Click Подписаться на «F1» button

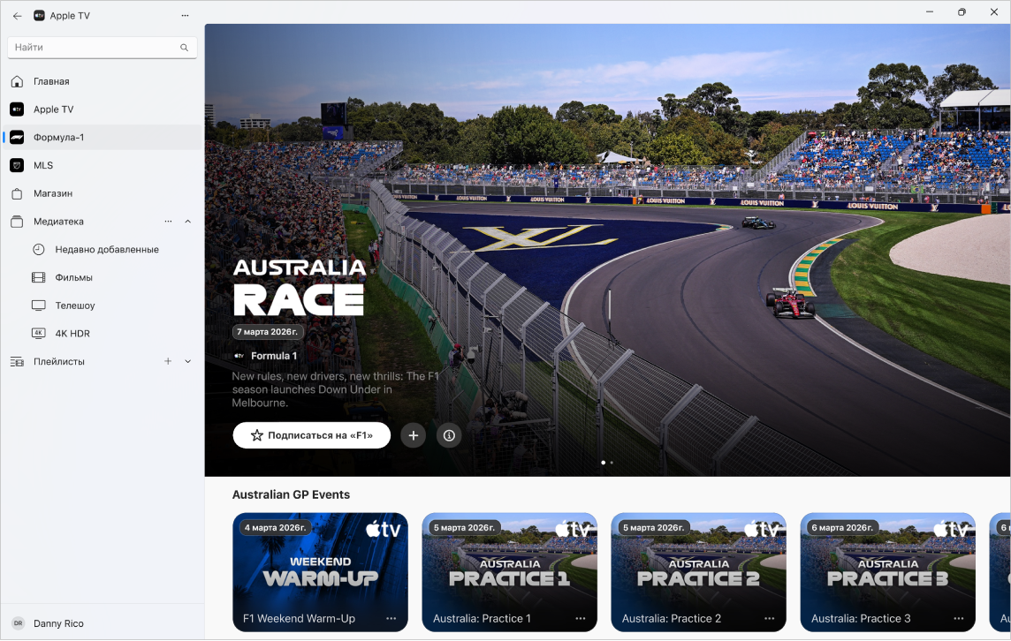coord(311,435)
